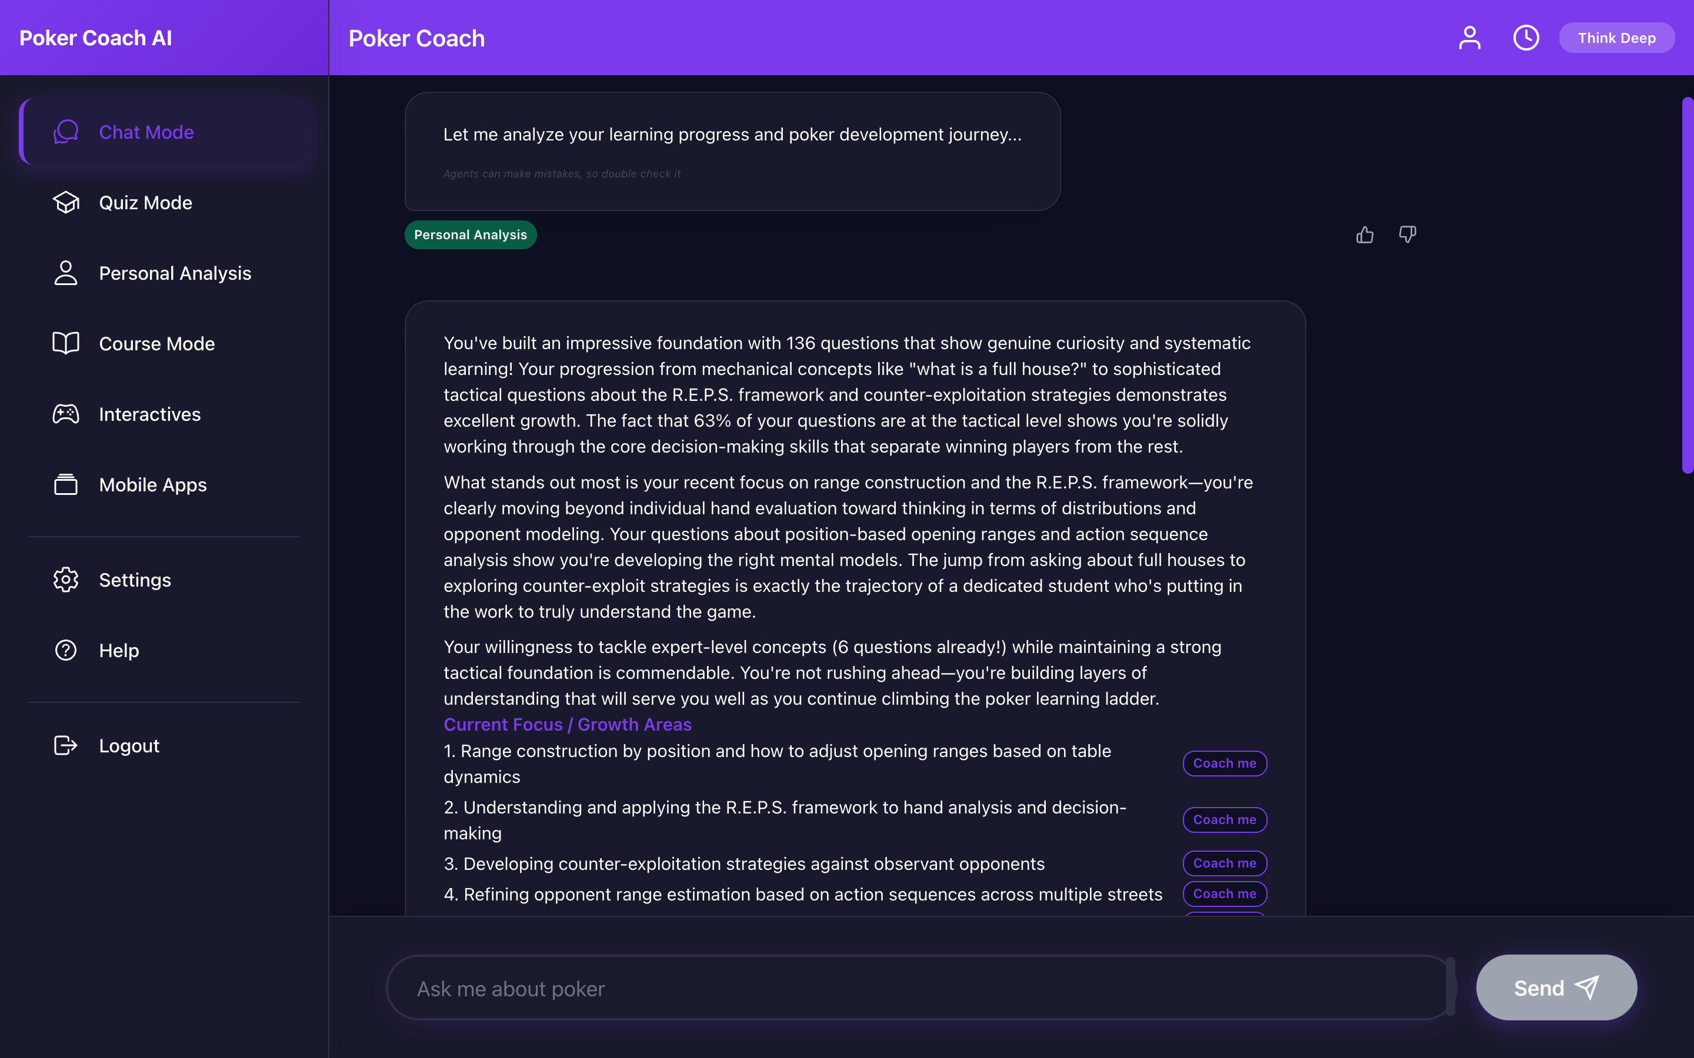Click the chat vertical scrollbar thumb

click(1687, 286)
